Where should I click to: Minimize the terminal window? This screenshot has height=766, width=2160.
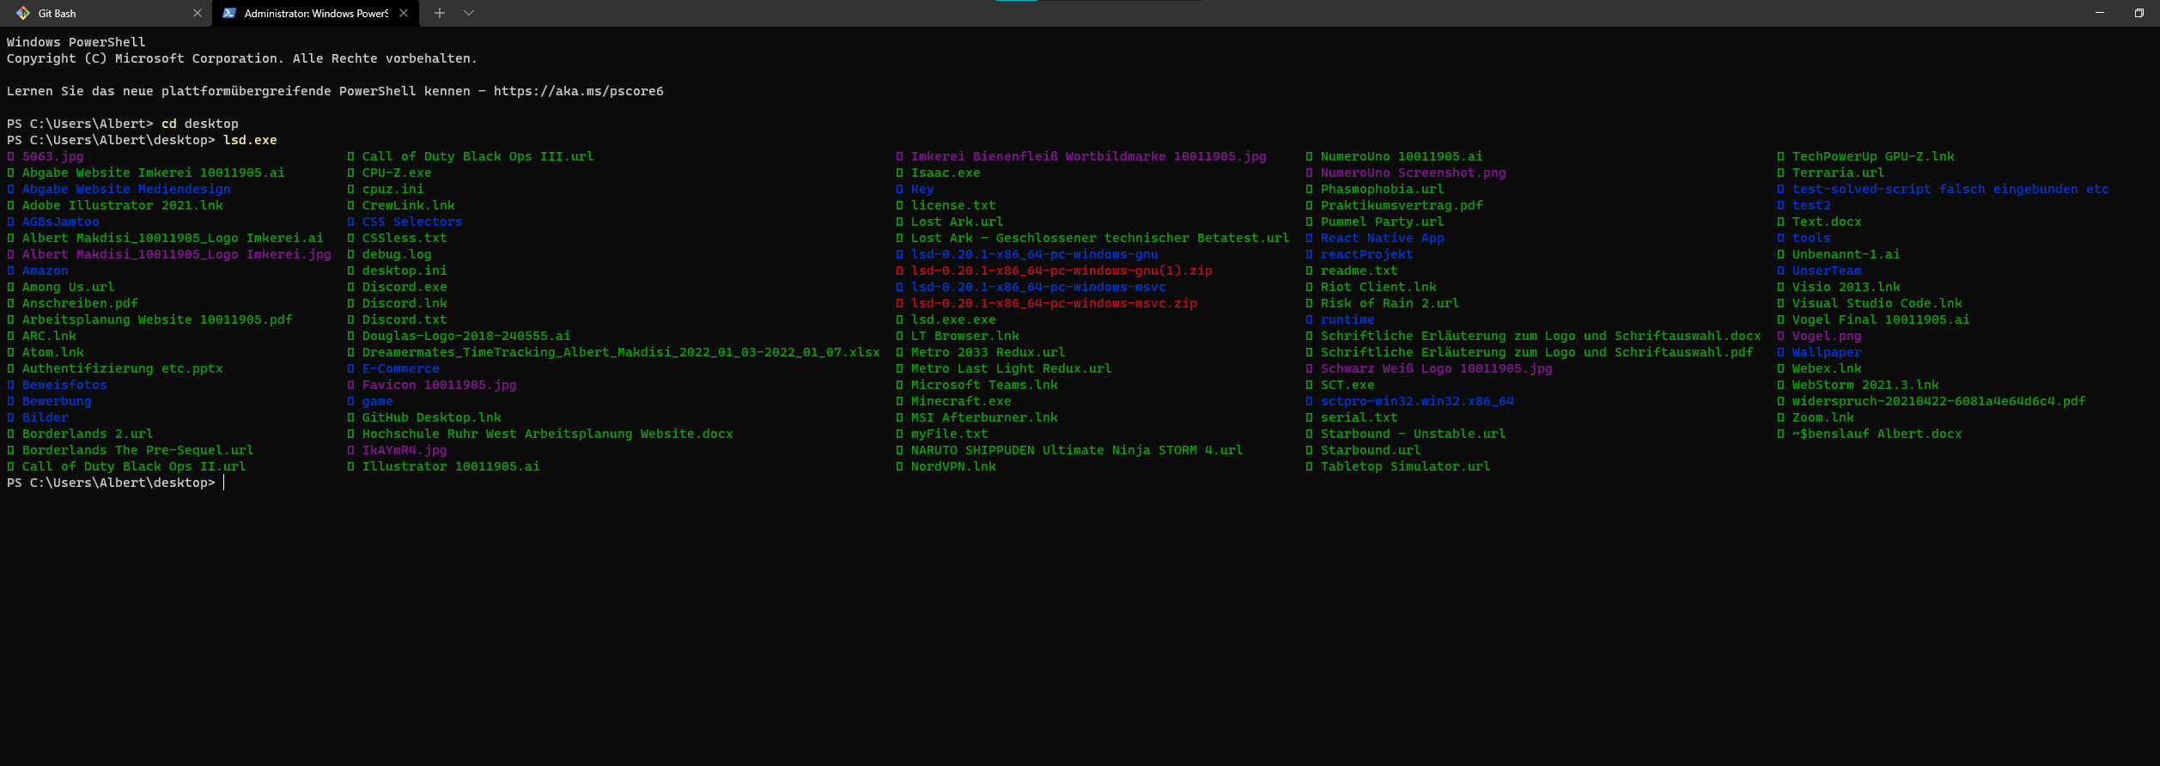tap(2100, 13)
